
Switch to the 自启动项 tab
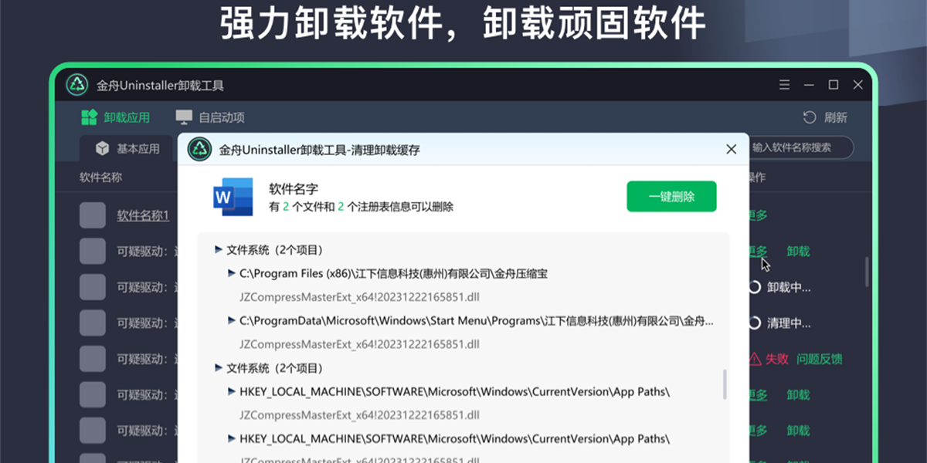(x=210, y=117)
